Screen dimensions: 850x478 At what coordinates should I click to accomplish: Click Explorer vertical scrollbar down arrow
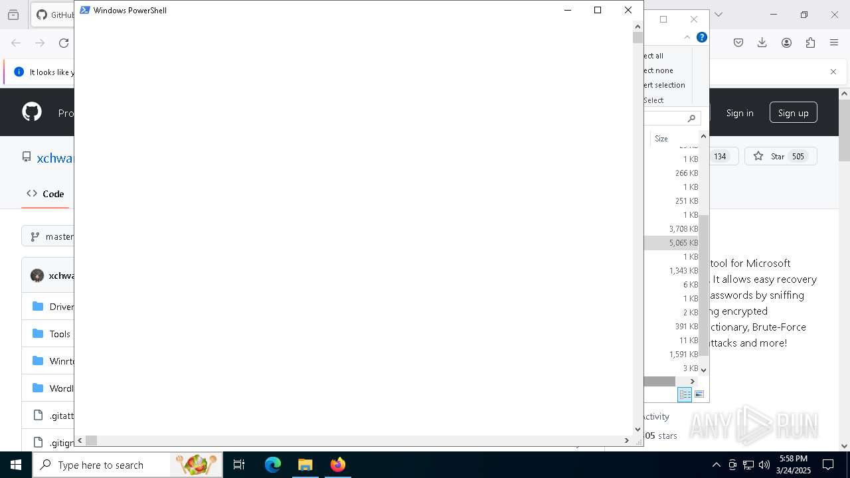[x=704, y=370]
